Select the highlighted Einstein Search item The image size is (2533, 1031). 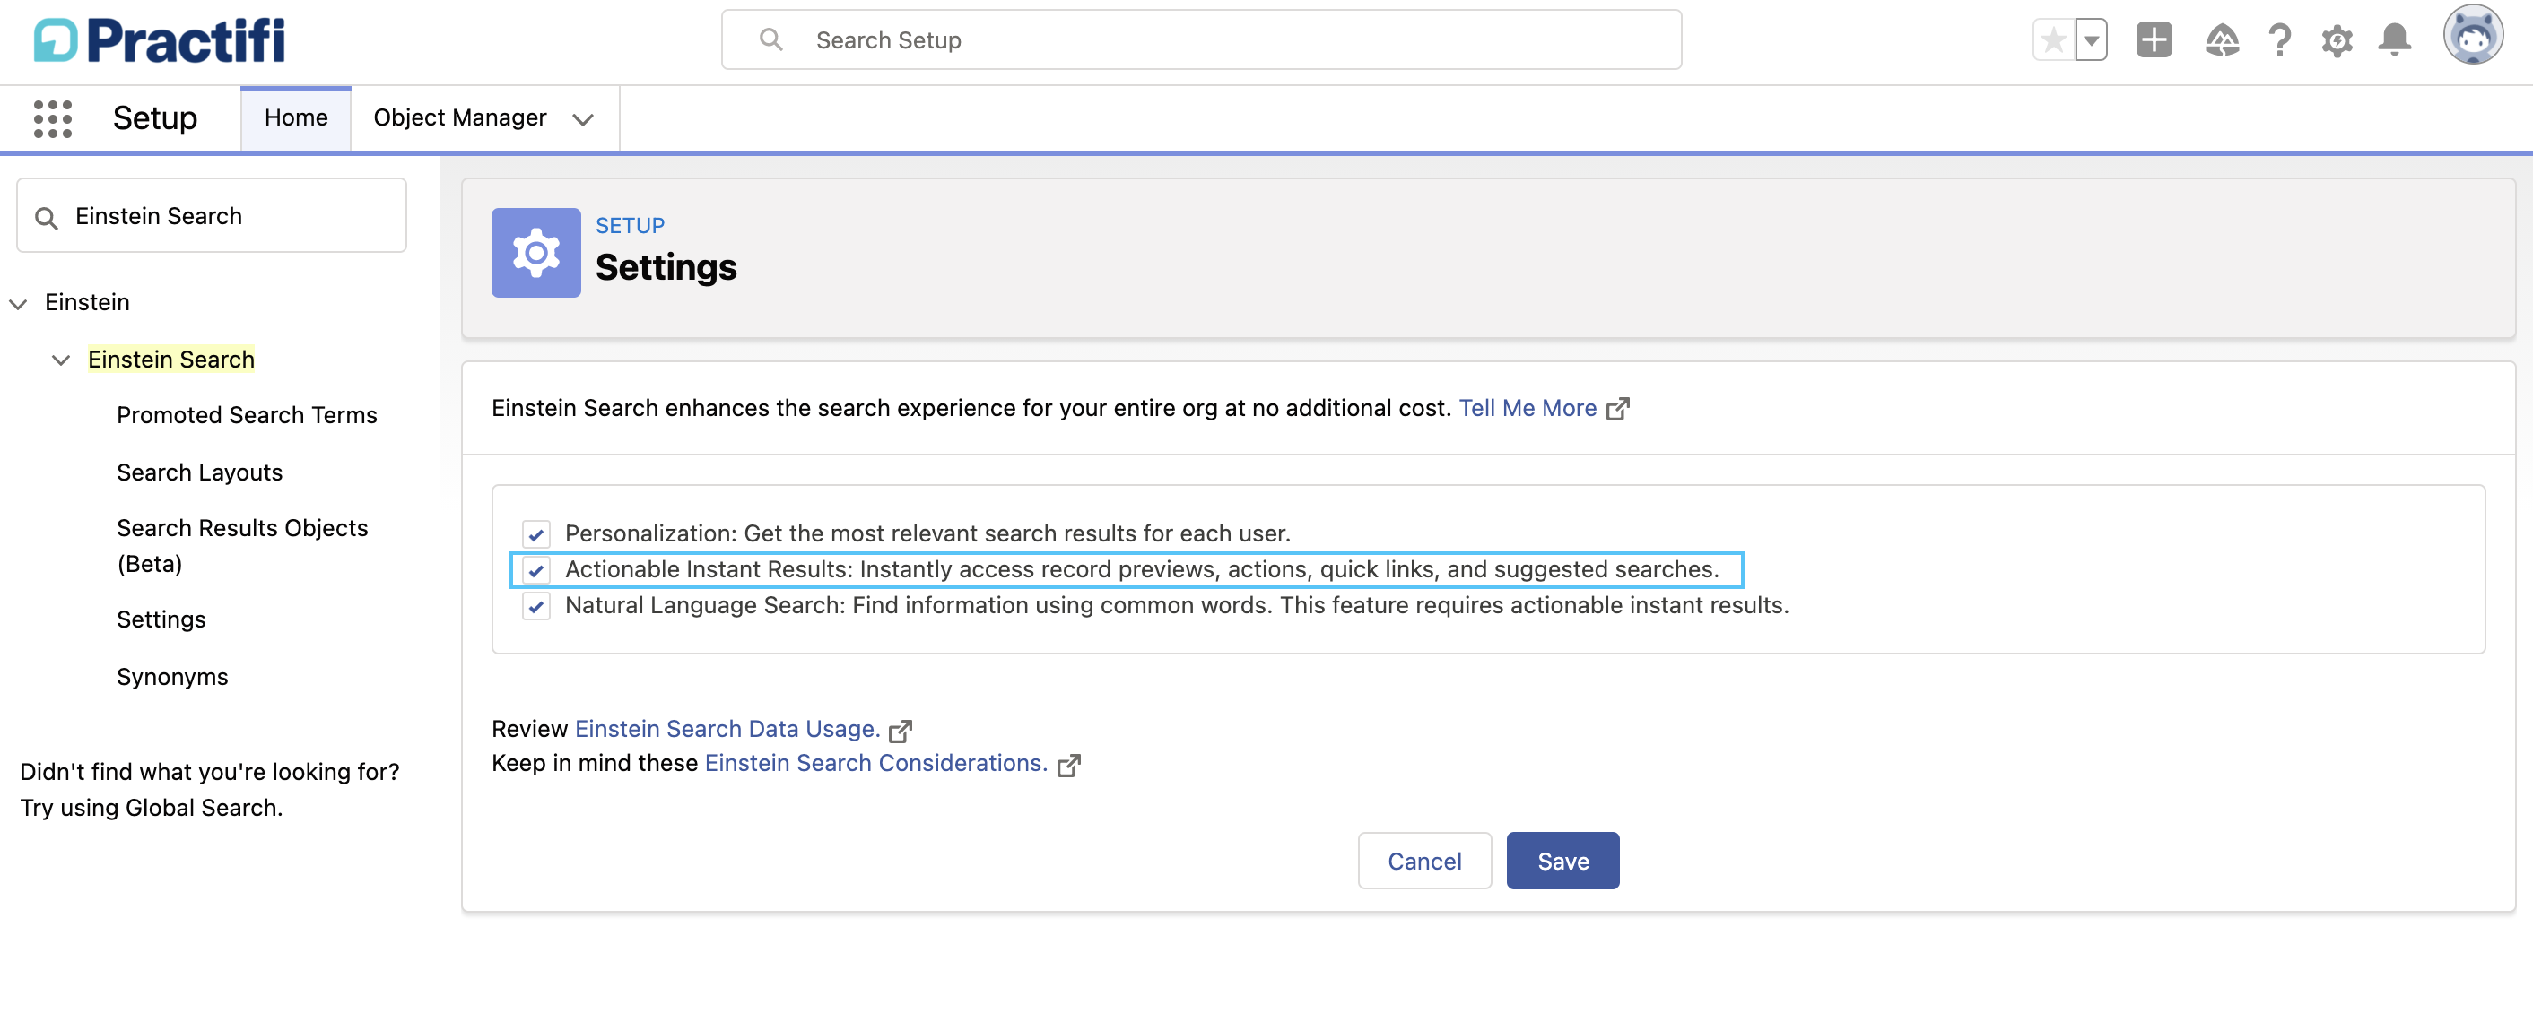tap(171, 360)
